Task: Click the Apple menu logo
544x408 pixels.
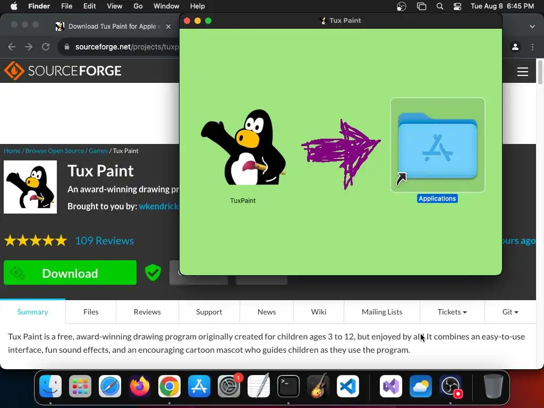Action: pos(14,6)
